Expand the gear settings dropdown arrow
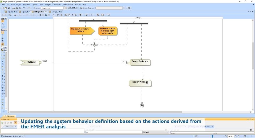The width and height of the screenshot is (255, 138). pos(83,15)
